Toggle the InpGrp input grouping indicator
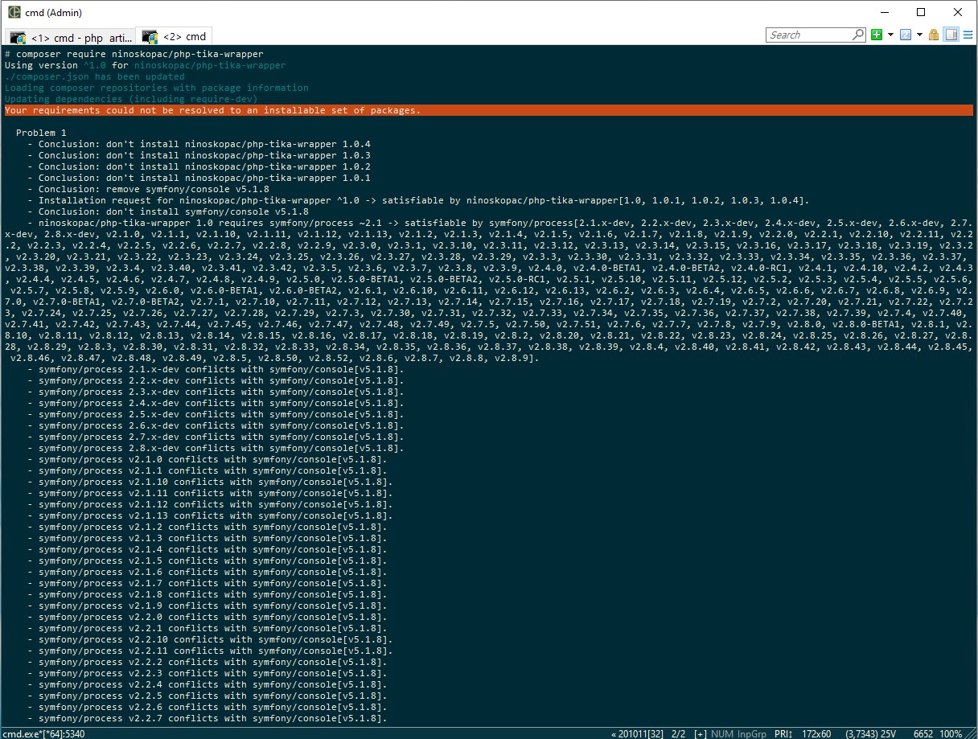This screenshot has height=739, width=978. pos(753,733)
